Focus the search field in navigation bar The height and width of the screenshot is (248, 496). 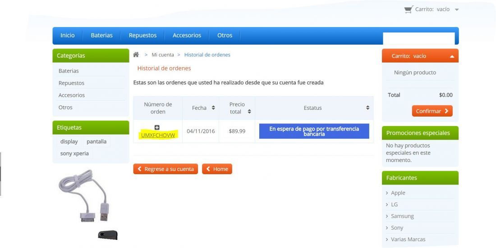tap(419, 38)
